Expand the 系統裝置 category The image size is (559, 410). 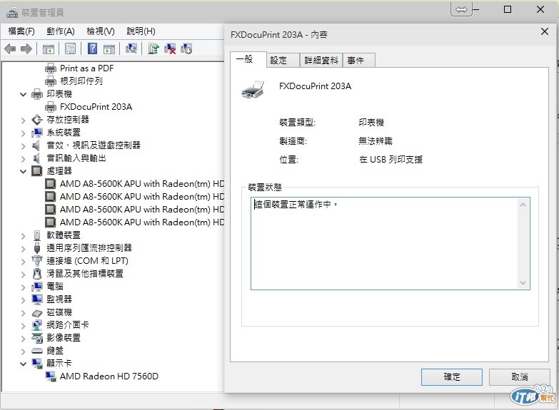(x=23, y=133)
